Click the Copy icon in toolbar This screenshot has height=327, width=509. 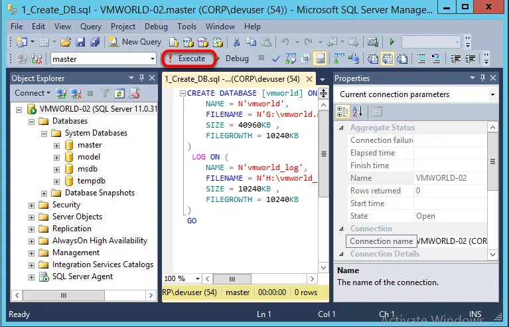tap(252, 42)
